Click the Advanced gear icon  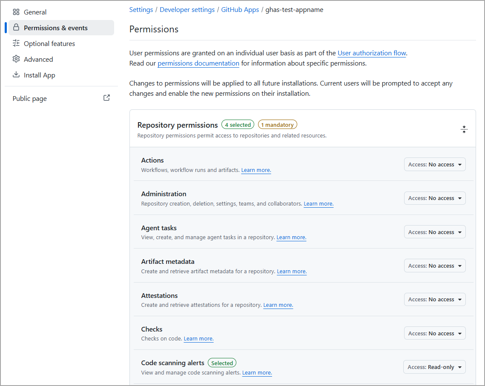(16, 59)
